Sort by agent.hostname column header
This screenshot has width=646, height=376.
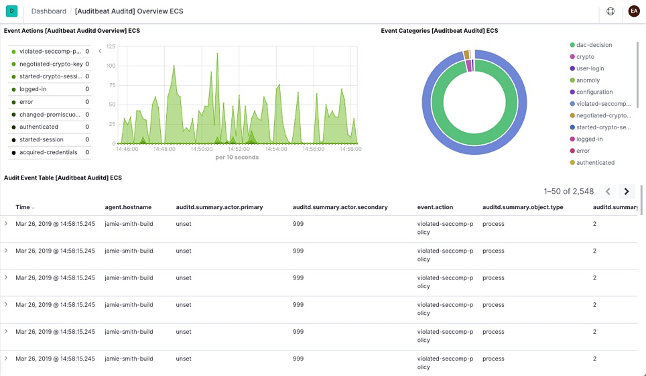(x=128, y=207)
